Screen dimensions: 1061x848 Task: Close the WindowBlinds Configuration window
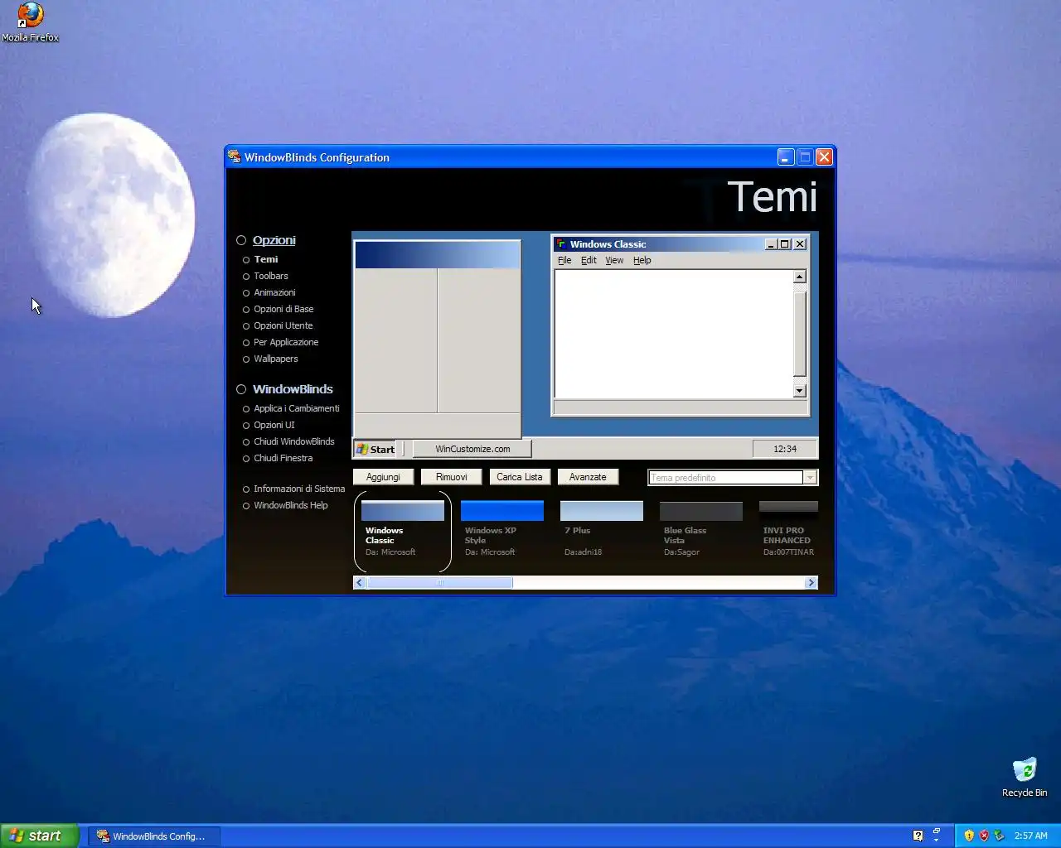pos(824,157)
